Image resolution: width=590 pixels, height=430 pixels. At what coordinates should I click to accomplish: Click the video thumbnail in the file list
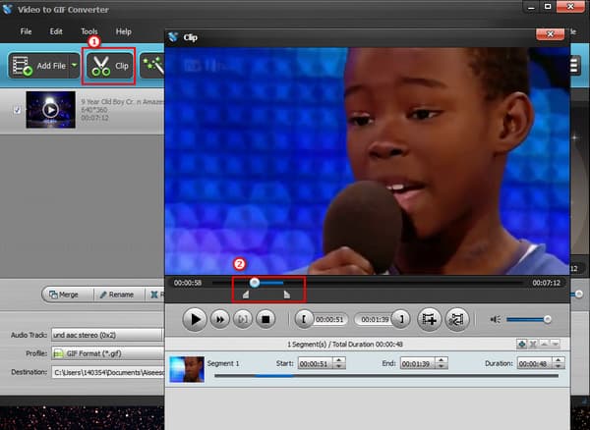(x=50, y=110)
